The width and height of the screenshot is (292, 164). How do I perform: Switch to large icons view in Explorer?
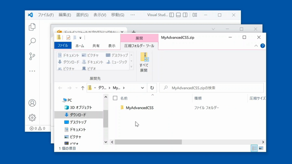tap(261, 148)
